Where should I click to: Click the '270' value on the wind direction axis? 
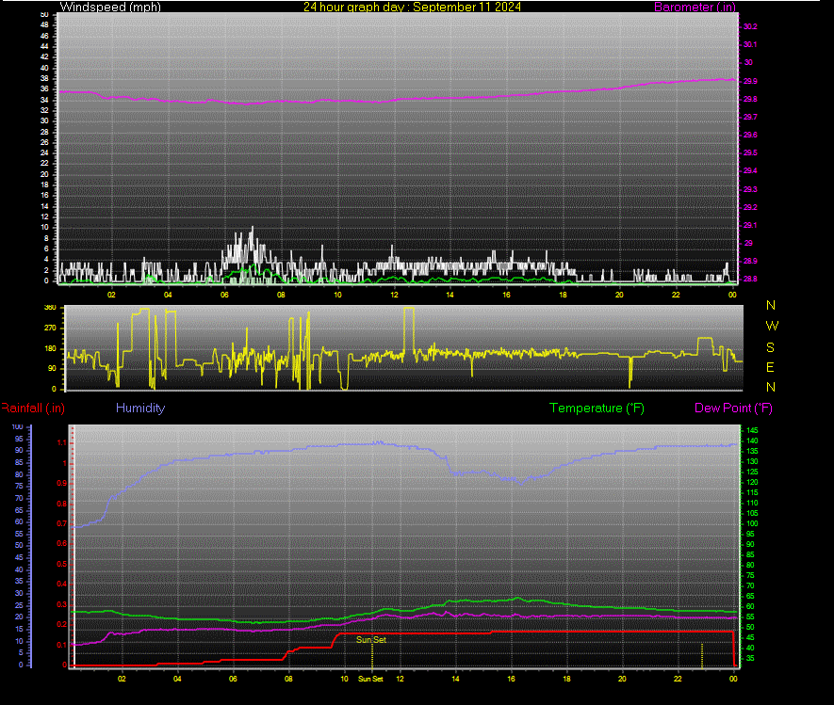click(50, 328)
